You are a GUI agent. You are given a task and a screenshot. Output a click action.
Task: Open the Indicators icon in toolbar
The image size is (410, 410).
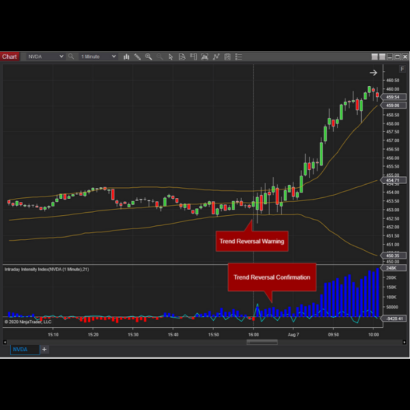pos(204,57)
